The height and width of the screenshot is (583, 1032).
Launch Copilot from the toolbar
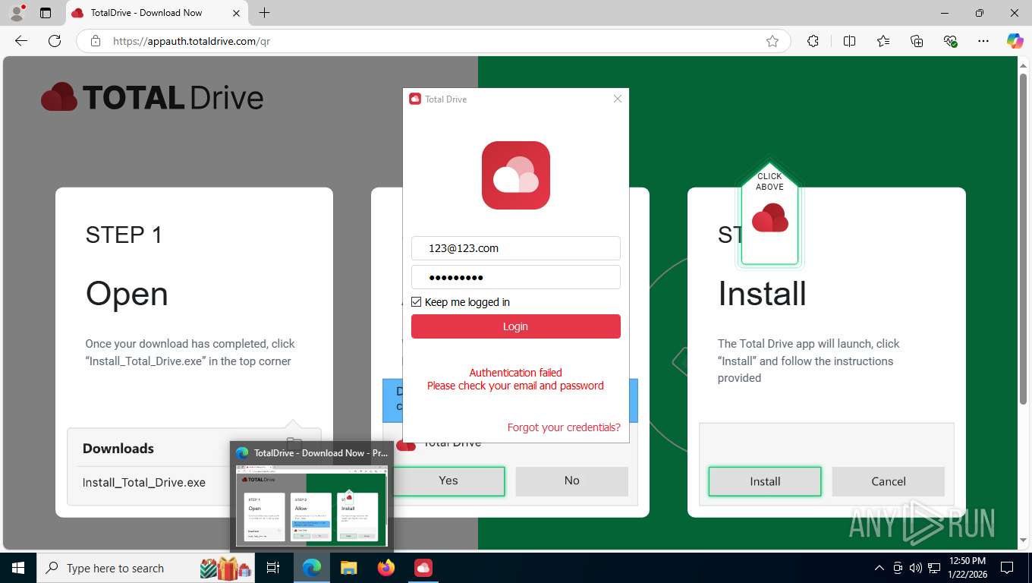pyautogui.click(x=1015, y=41)
